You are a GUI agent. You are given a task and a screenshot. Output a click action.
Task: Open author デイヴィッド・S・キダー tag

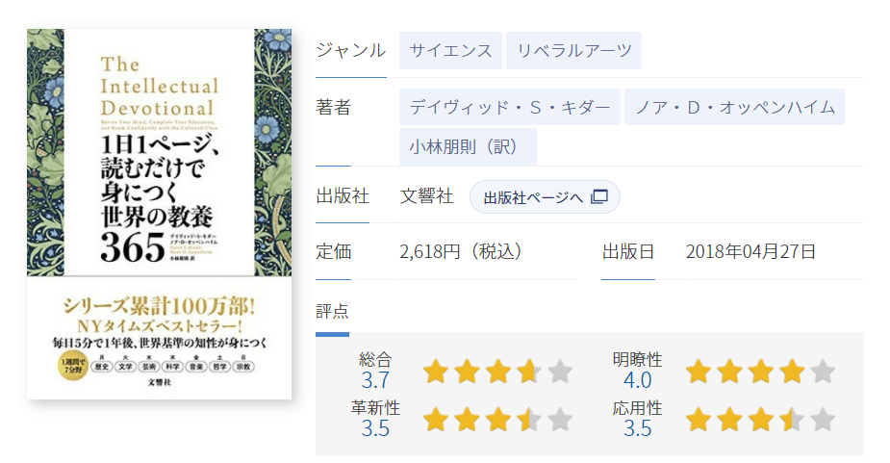pyautogui.click(x=510, y=107)
